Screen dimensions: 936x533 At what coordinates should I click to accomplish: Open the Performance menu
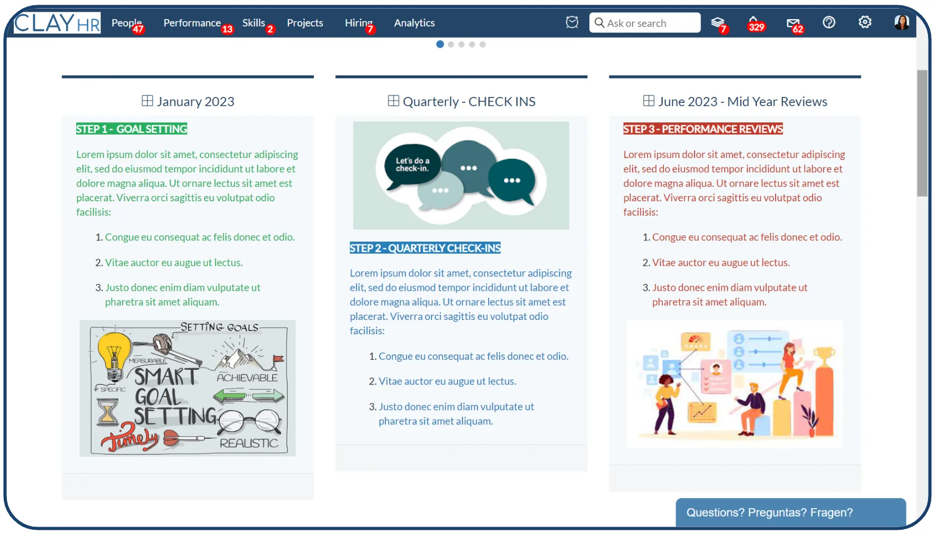192,23
